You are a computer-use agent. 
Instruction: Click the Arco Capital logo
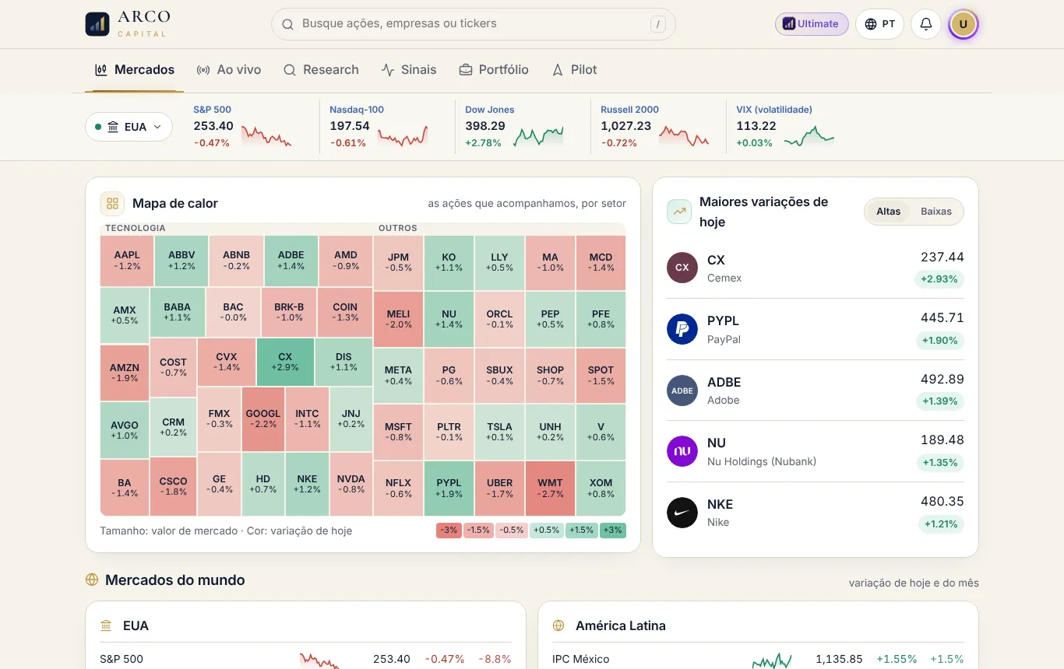128,24
